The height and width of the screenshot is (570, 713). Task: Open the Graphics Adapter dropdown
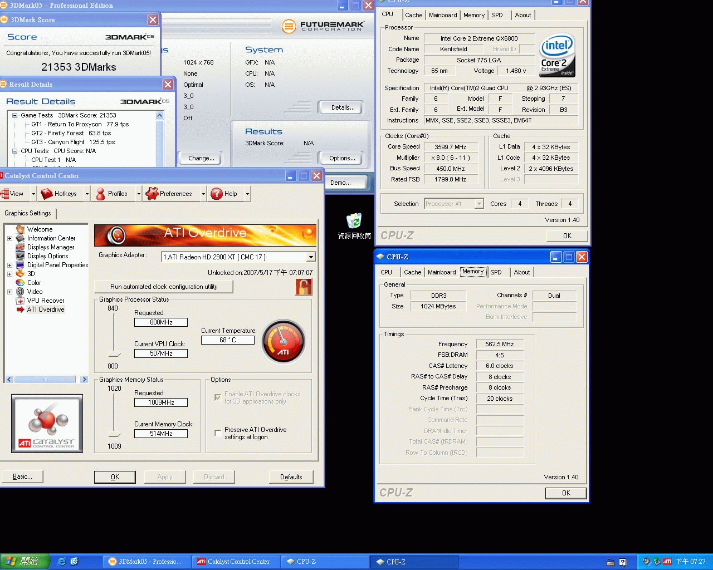[x=311, y=257]
